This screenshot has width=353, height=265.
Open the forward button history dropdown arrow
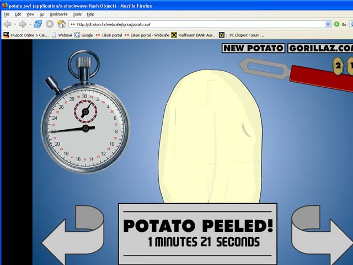[29, 24]
